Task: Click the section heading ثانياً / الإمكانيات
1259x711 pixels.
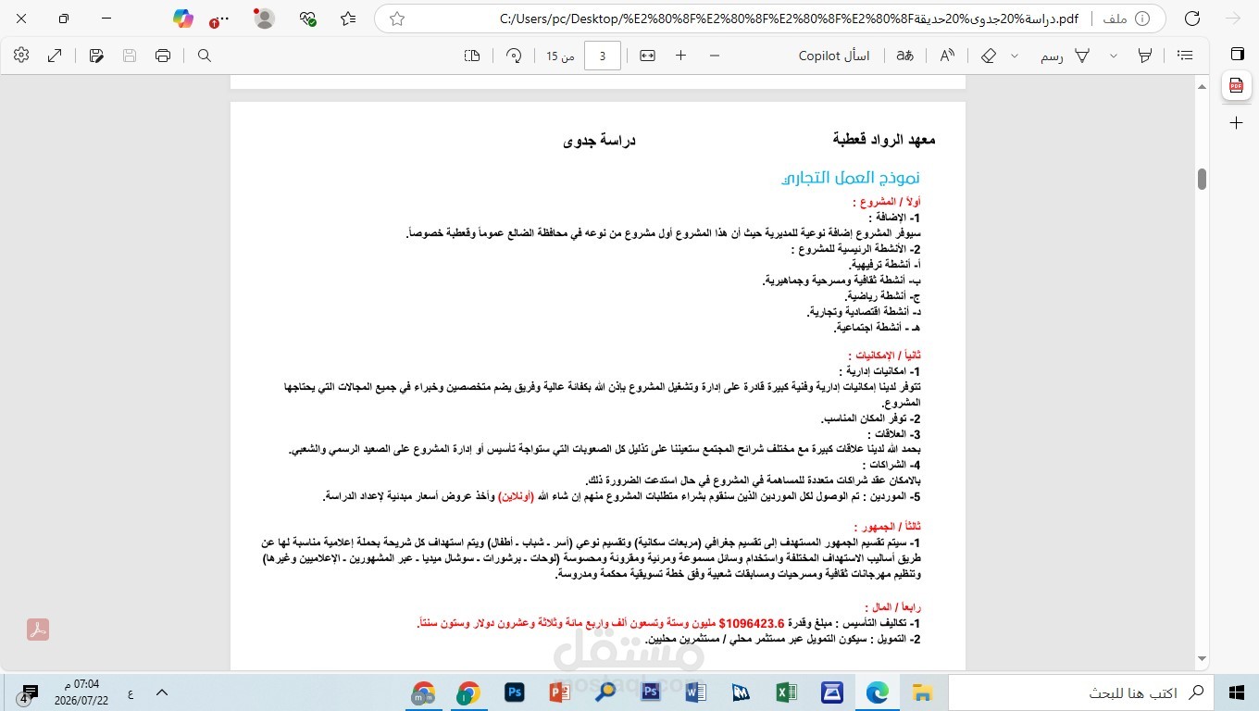Action: 884,355
